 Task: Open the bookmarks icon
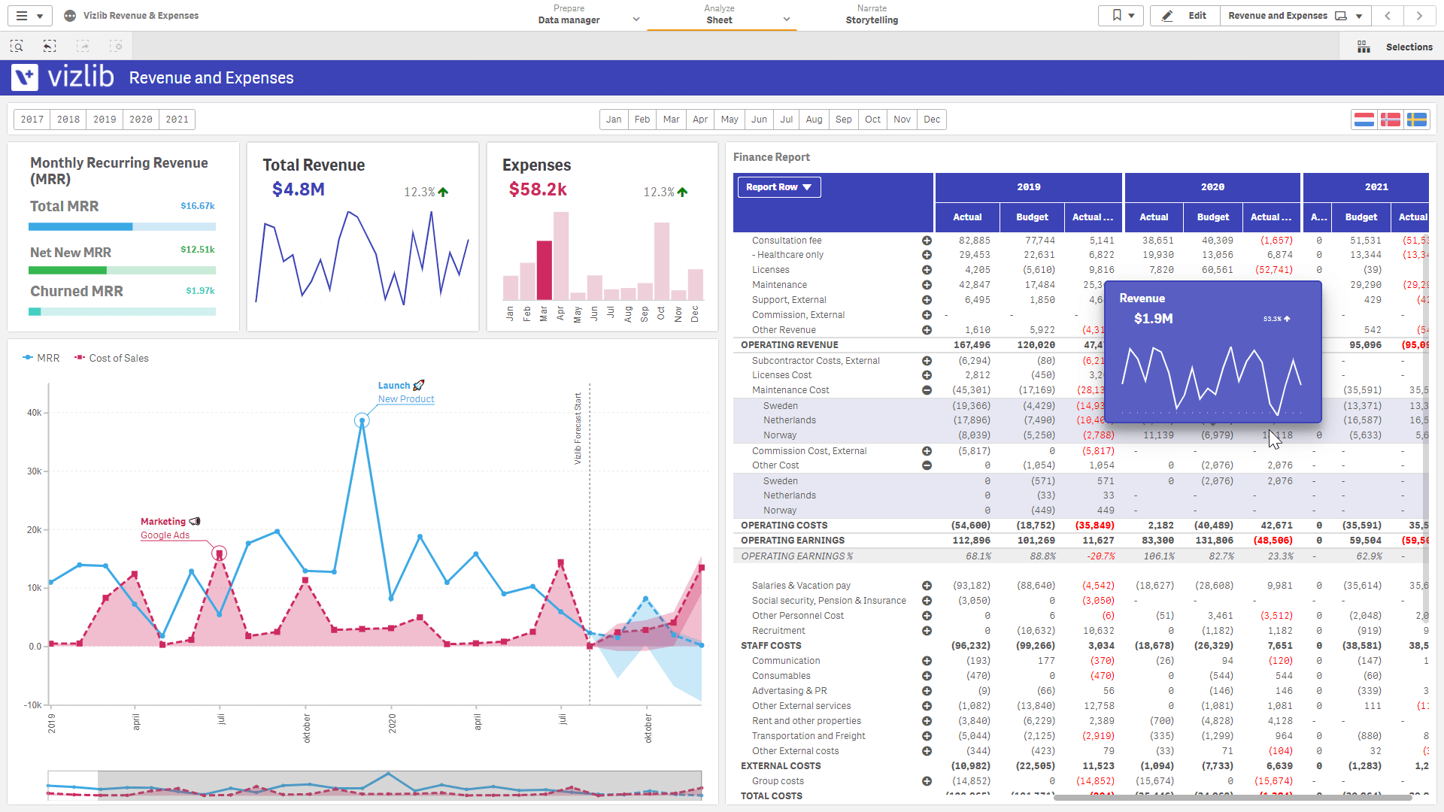1117,16
